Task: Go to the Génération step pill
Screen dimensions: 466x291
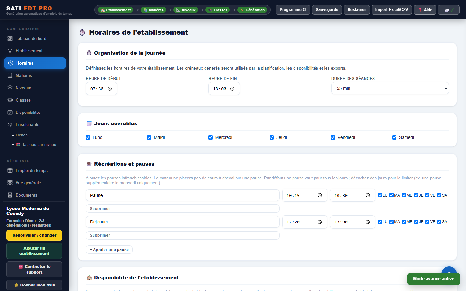Action: pos(252,10)
